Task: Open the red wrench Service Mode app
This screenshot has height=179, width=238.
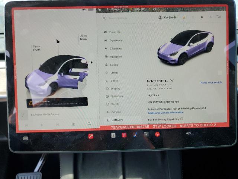Action: click(x=91, y=136)
